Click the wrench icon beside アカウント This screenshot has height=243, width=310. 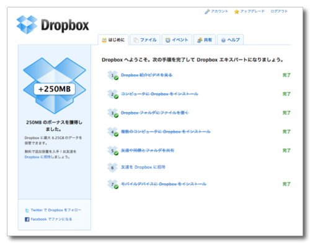click(207, 12)
